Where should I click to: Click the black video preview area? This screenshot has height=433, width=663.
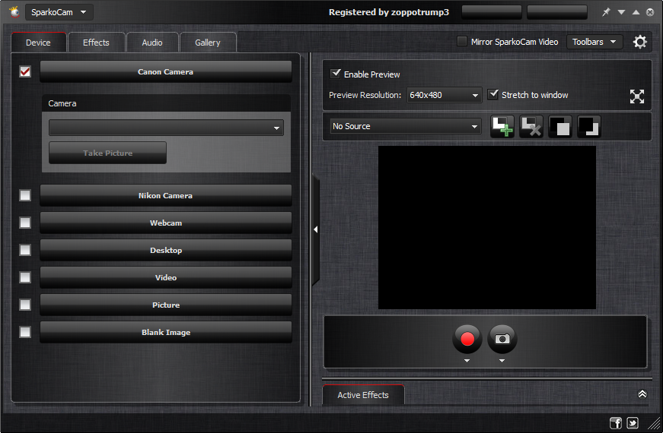[x=486, y=227]
